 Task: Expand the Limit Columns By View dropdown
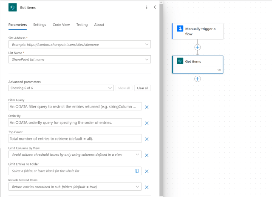137,155
